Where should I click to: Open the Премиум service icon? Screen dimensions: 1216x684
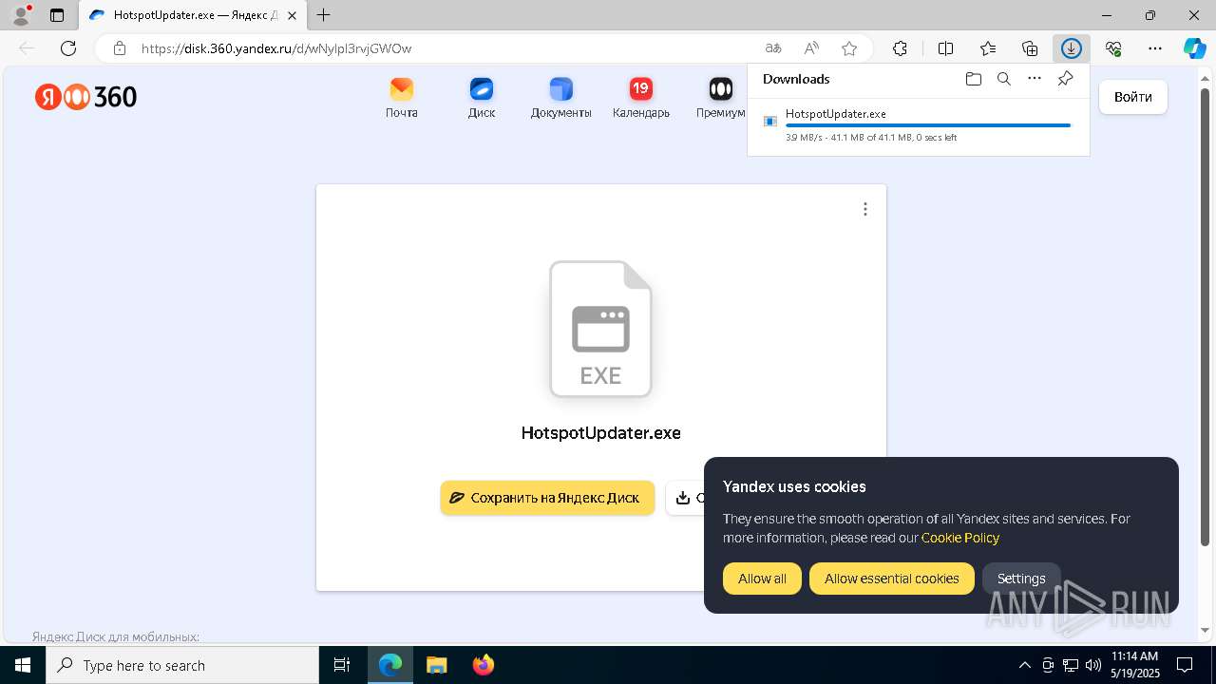point(721,98)
